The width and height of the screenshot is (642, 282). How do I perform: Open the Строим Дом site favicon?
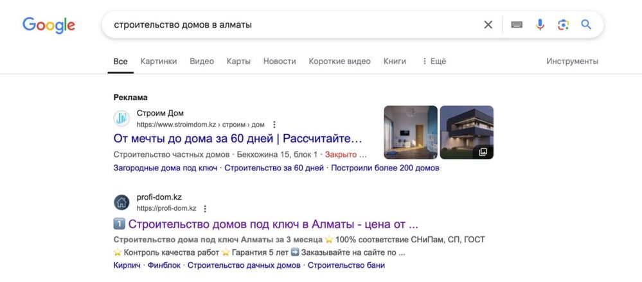pos(121,118)
